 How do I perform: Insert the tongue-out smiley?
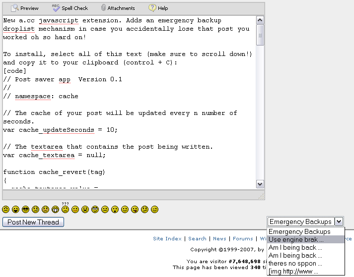(x=135, y=210)
